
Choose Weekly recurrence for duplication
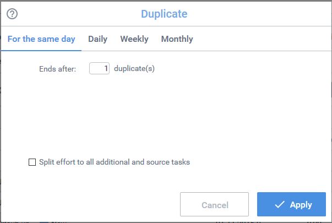tap(134, 39)
